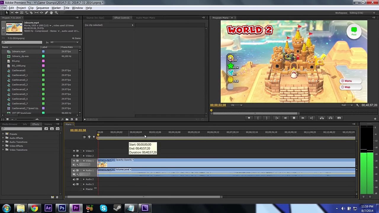Expand the Audio Effects folder
The width and height of the screenshot is (379, 213).
pyautogui.click(x=3, y=138)
